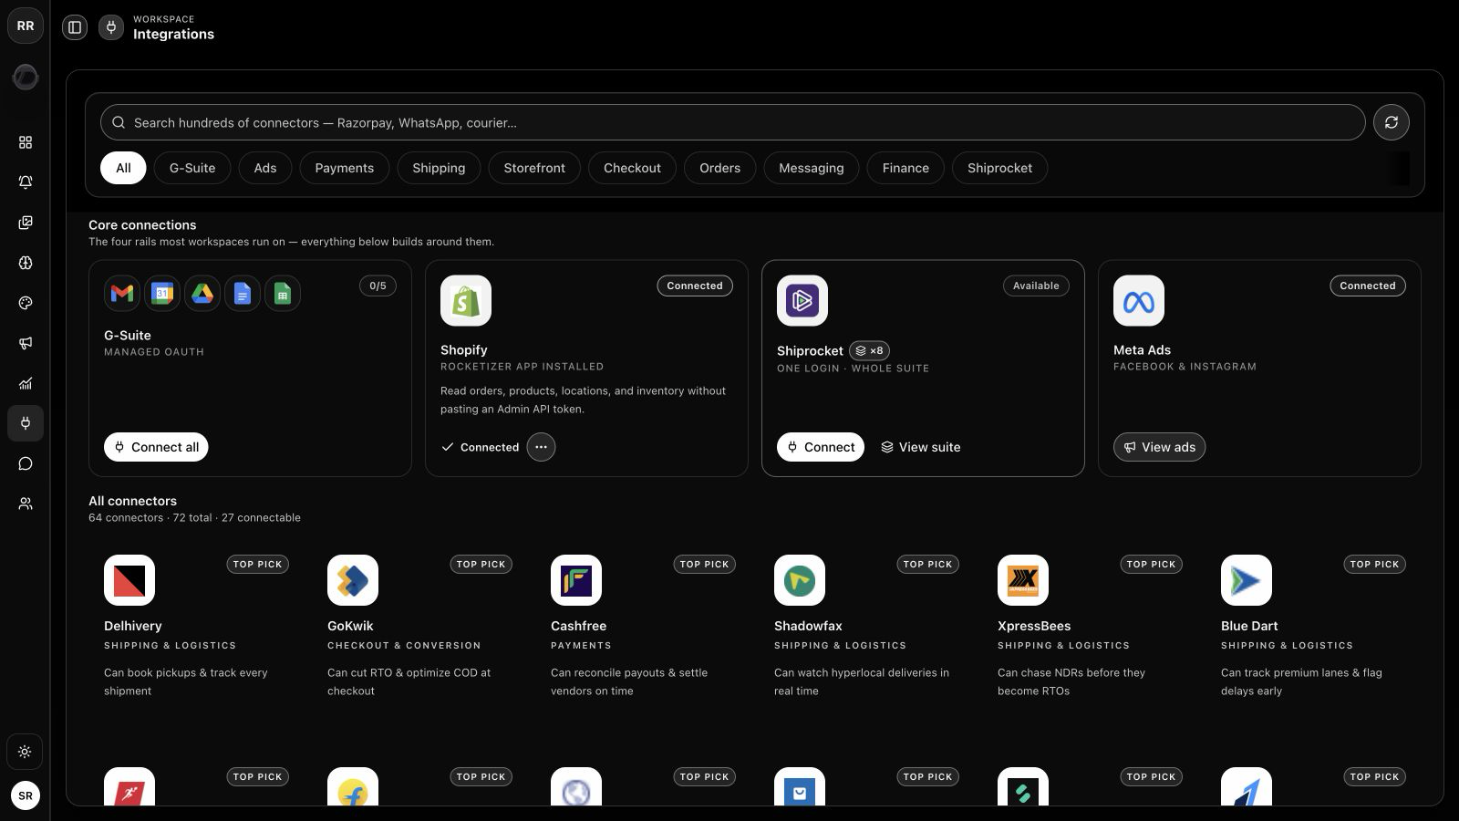Viewport: 1459px width, 821px height.
Task: Select the XpressBees connector name
Action: pyautogui.click(x=1034, y=626)
